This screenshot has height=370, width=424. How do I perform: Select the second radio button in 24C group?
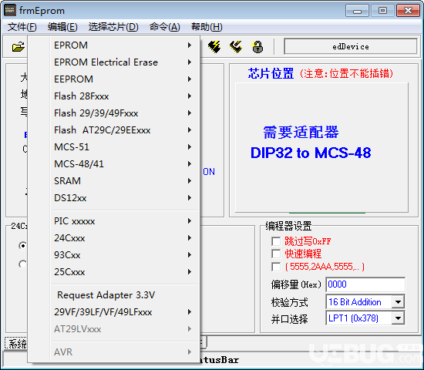coord(22,264)
